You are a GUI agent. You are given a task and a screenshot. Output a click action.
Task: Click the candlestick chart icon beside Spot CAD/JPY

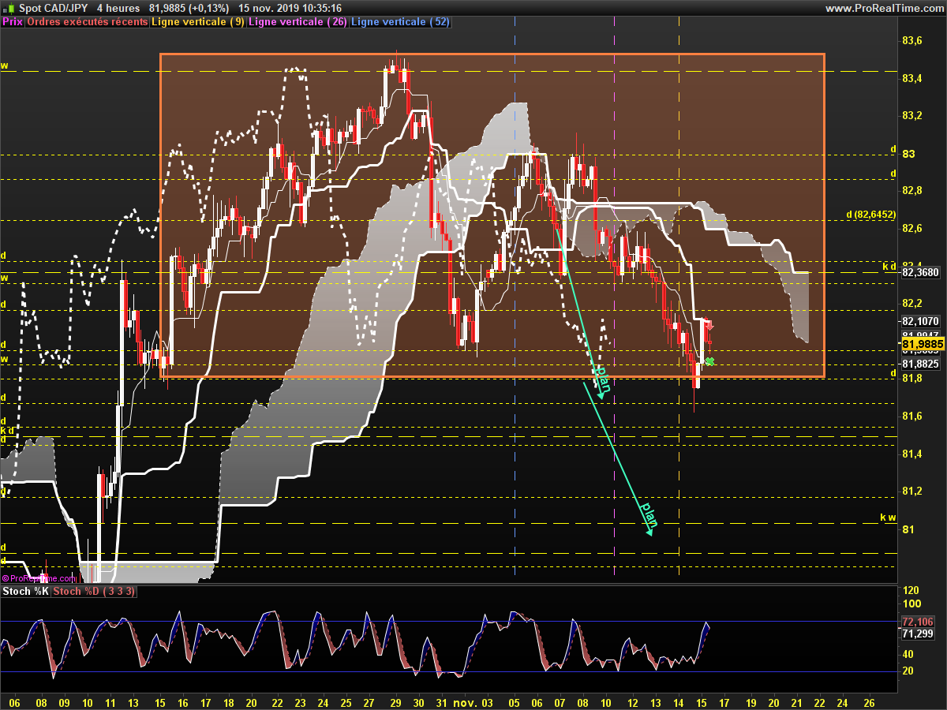pos(8,8)
